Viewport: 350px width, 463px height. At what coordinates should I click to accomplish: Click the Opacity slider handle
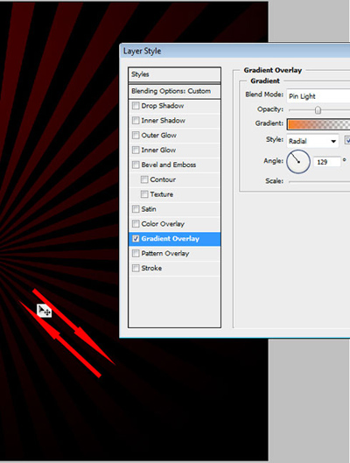(318, 110)
